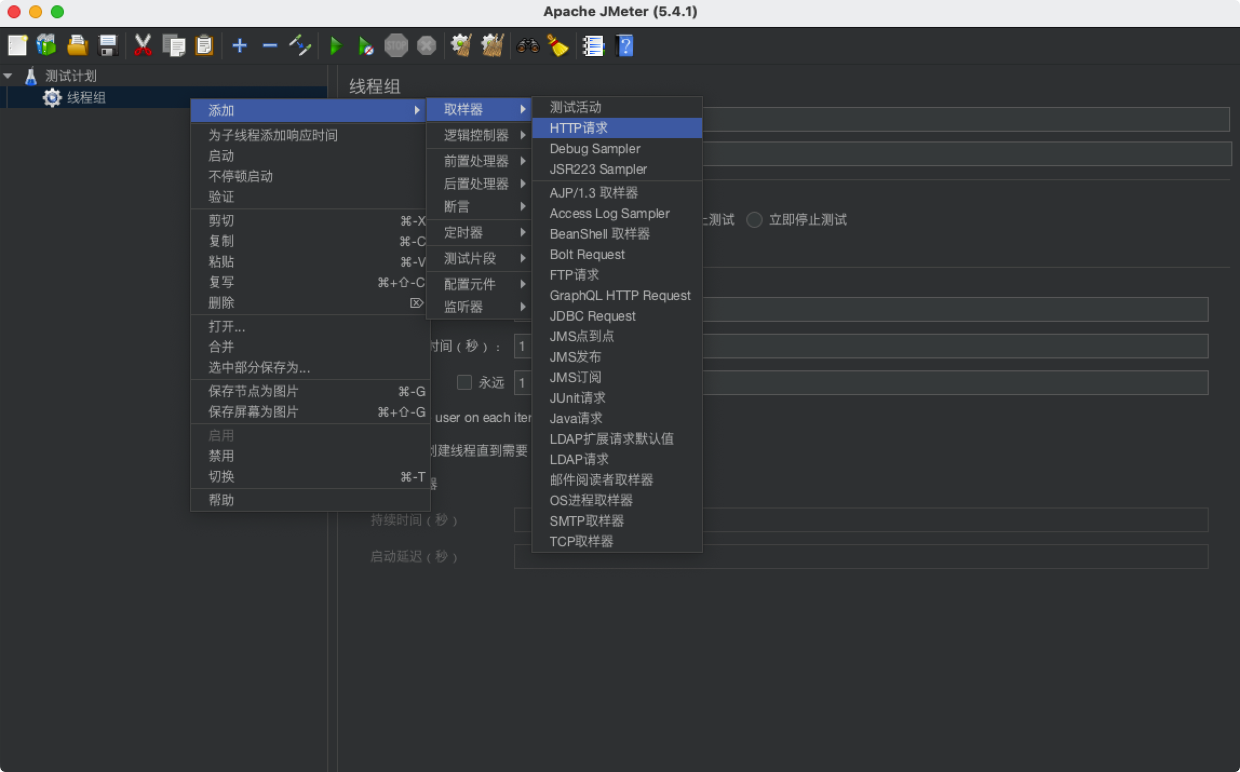The width and height of the screenshot is (1240, 772).
Task: Click 不停顿启动 in context menu
Action: 309,177
